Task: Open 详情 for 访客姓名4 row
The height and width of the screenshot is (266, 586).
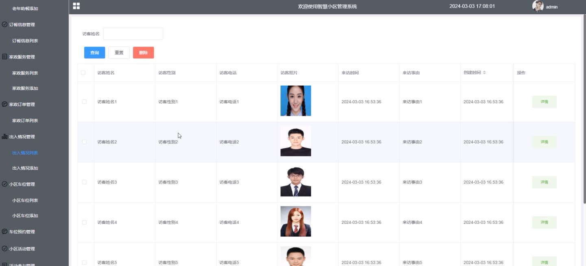Action: [x=544, y=223]
